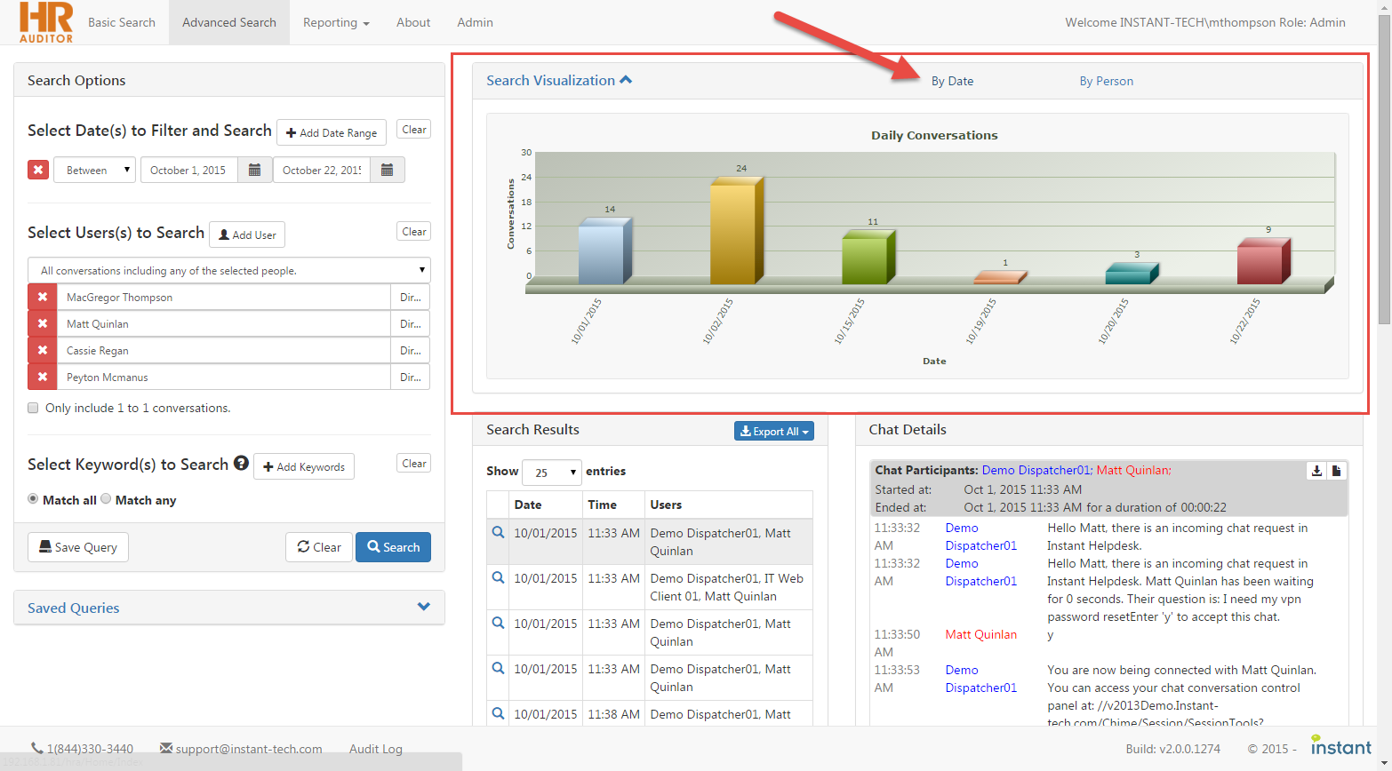The height and width of the screenshot is (771, 1392).
Task: Click the end date field October 22
Action: pos(322,170)
